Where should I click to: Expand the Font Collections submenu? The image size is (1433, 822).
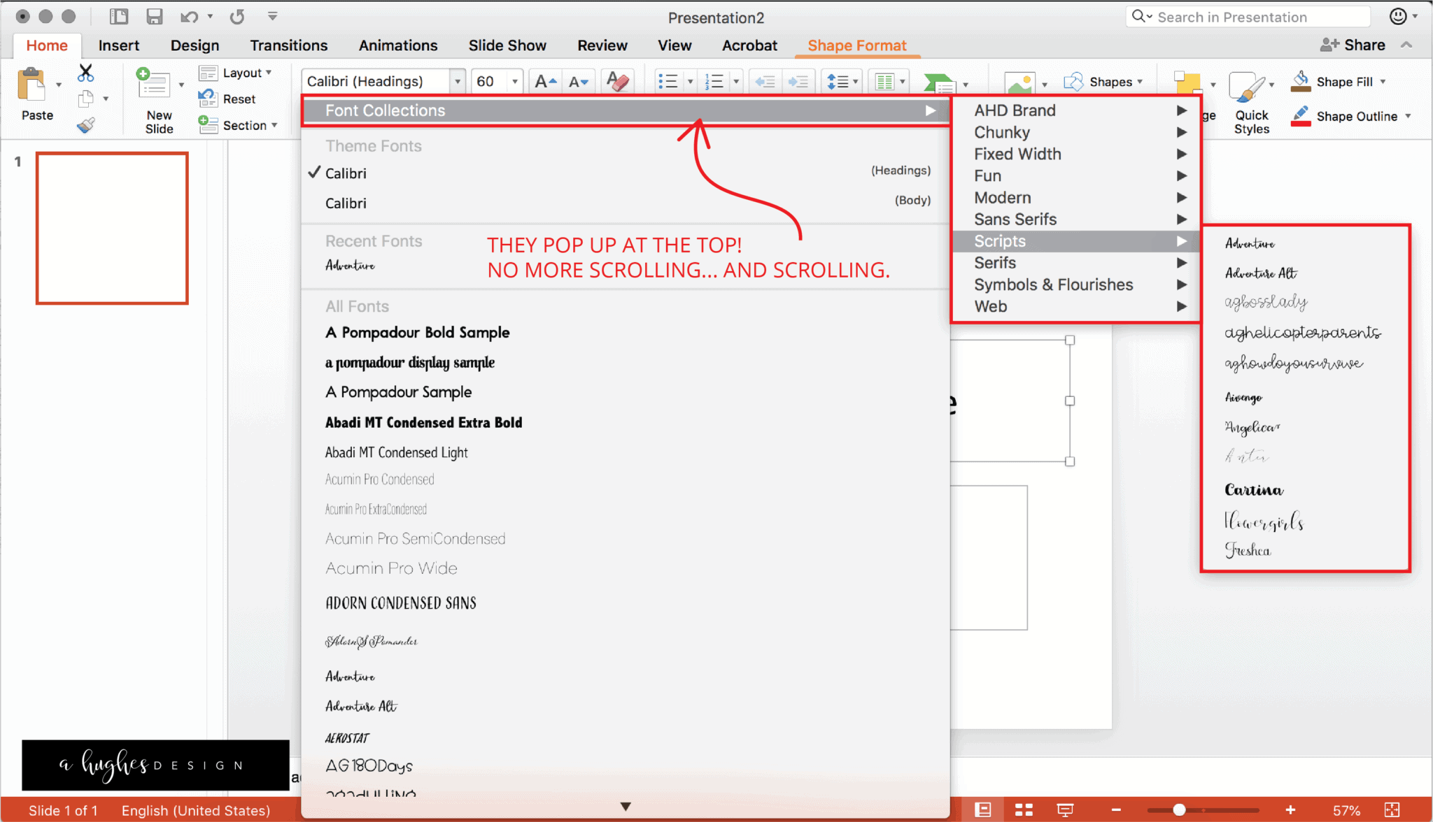point(626,110)
